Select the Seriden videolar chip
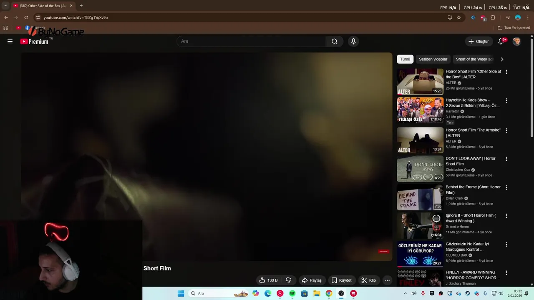Image resolution: width=534 pixels, height=300 pixels. tap(433, 59)
